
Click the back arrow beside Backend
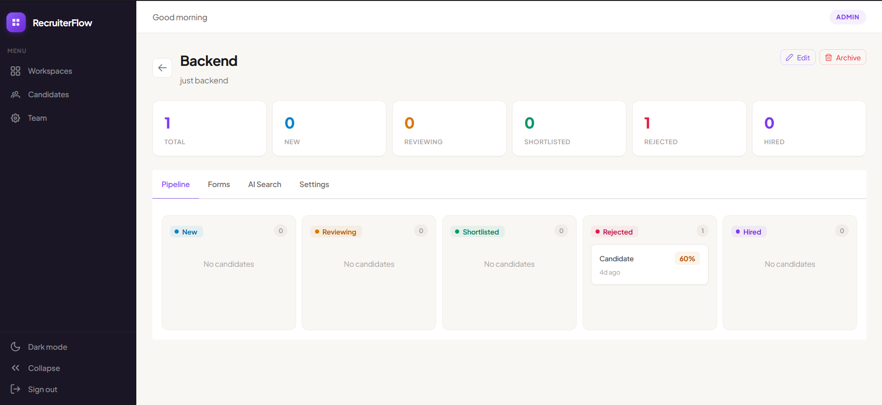(x=162, y=68)
